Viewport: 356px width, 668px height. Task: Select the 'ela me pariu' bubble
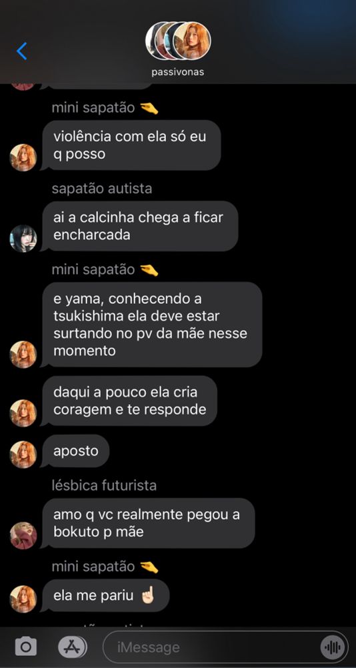tap(105, 596)
